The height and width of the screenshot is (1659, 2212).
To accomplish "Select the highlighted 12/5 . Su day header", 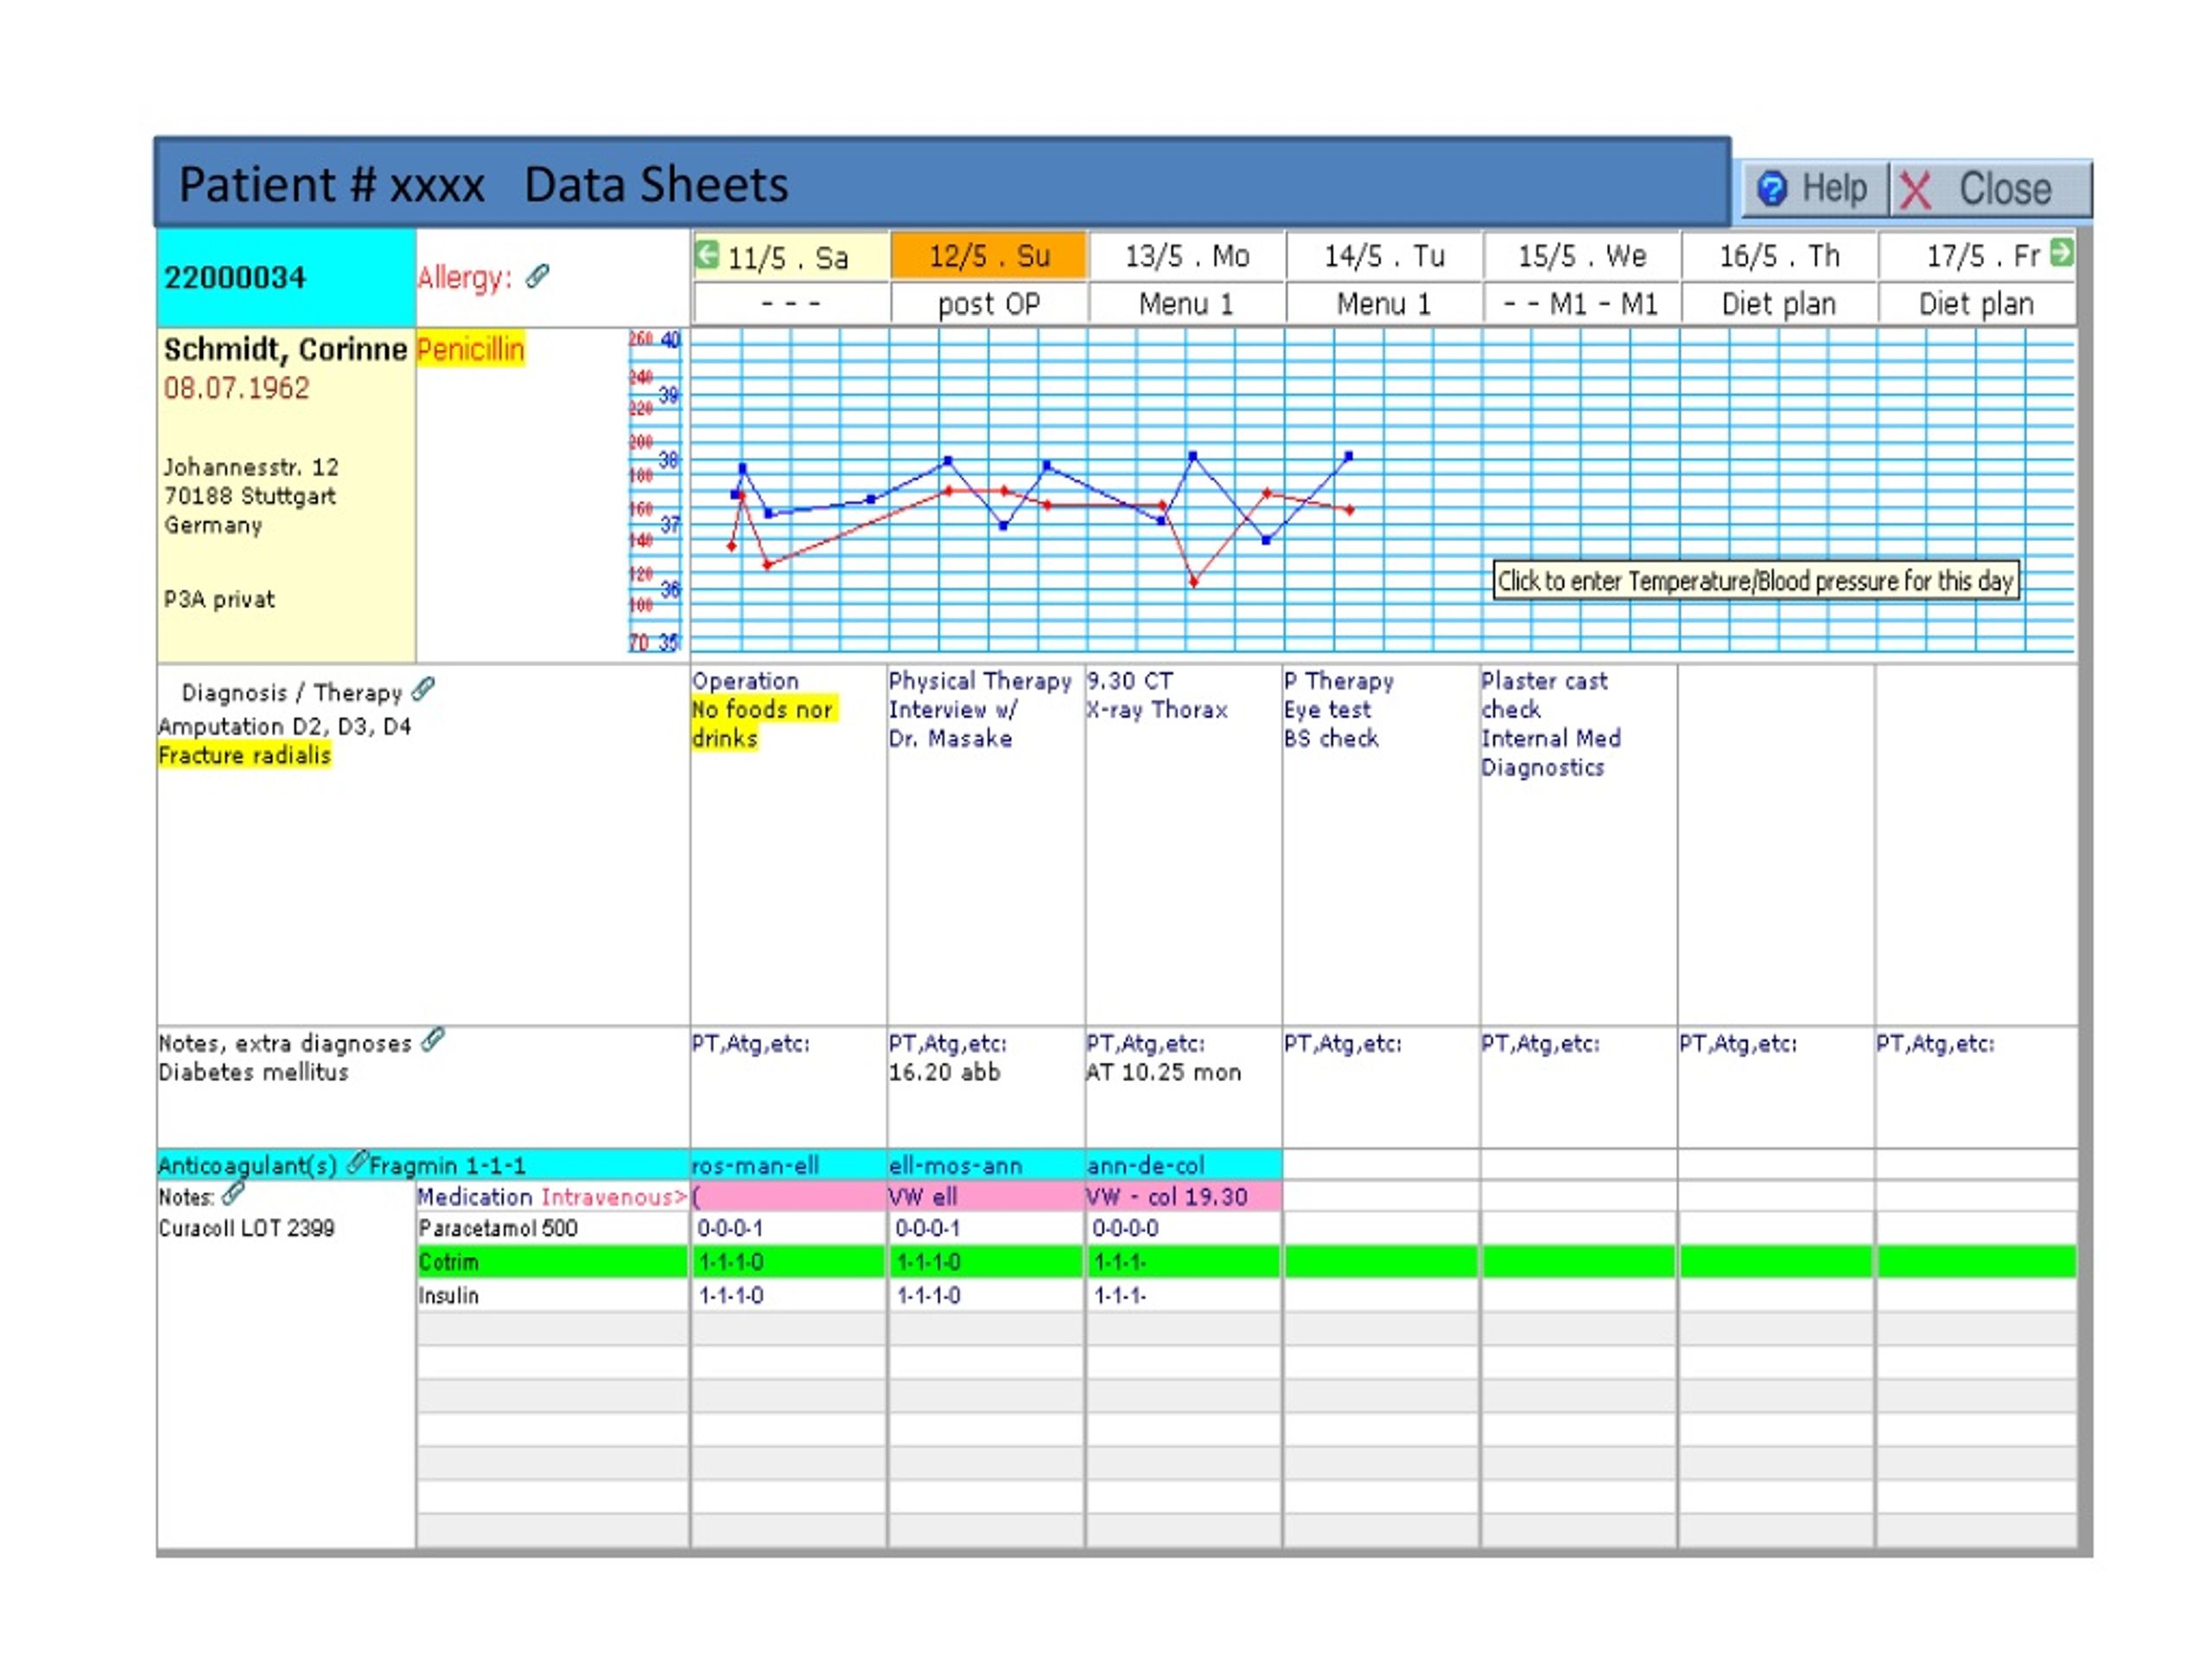I will tap(988, 256).
